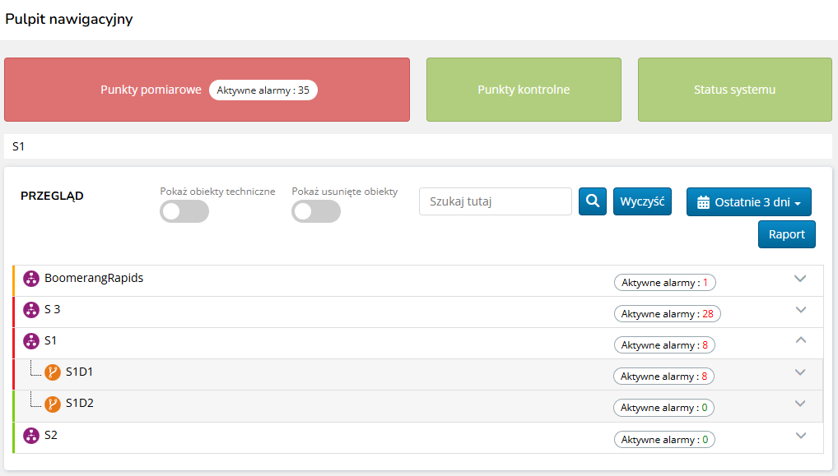Screen dimensions: 838x476
Task: Open the Status systemu tile
Action: pyautogui.click(x=734, y=90)
